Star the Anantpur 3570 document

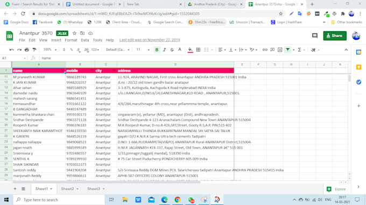[x=74, y=33]
